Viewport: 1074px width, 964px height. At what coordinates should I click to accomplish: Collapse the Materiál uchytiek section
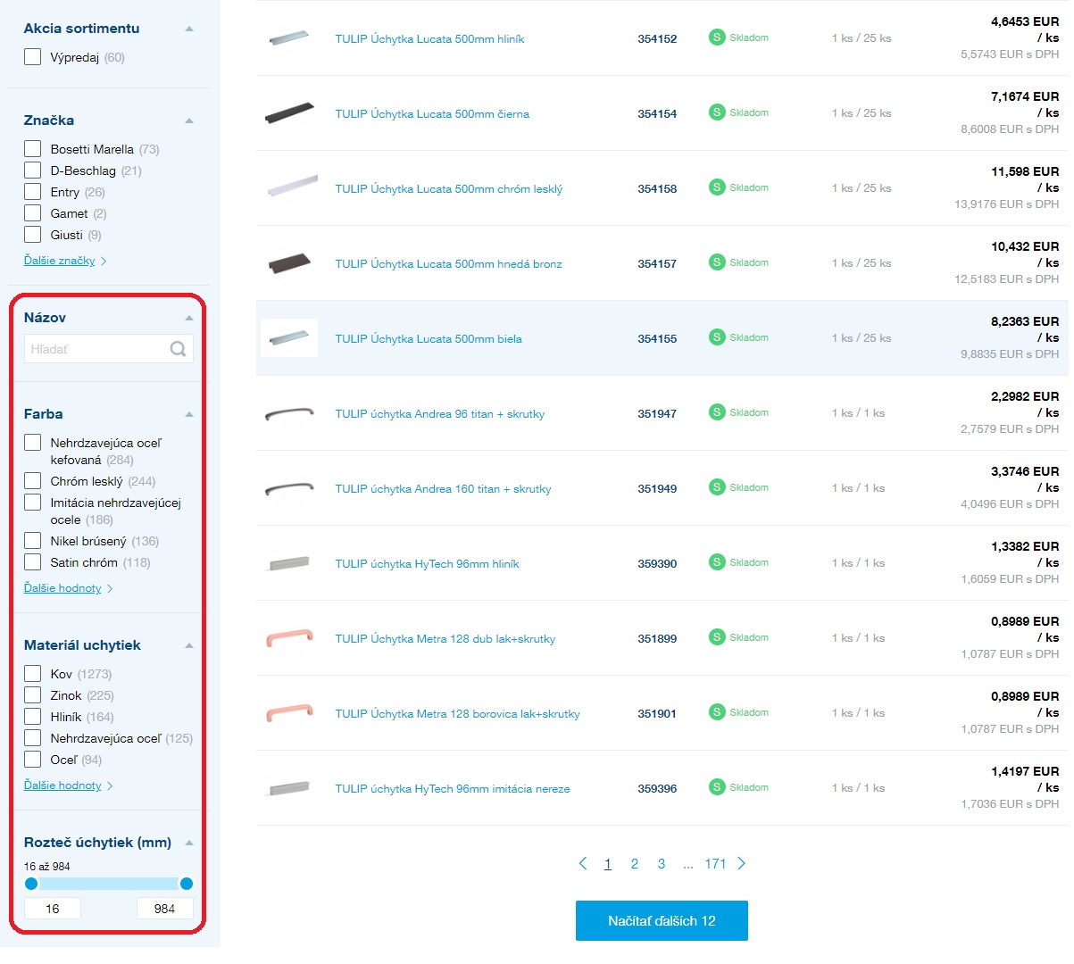click(189, 645)
